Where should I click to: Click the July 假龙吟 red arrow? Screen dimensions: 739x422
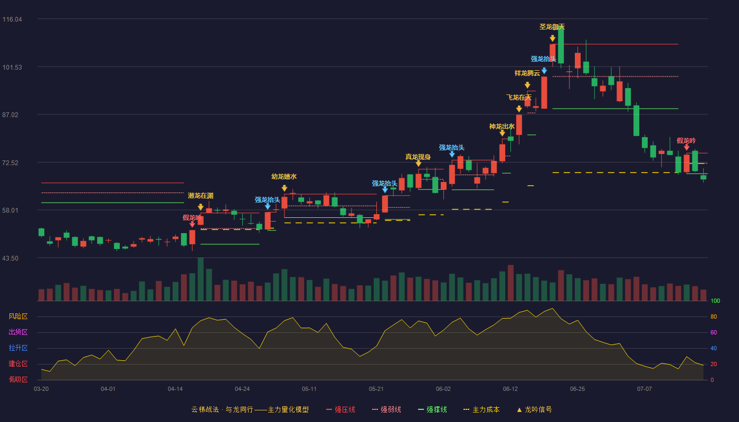[x=687, y=147]
